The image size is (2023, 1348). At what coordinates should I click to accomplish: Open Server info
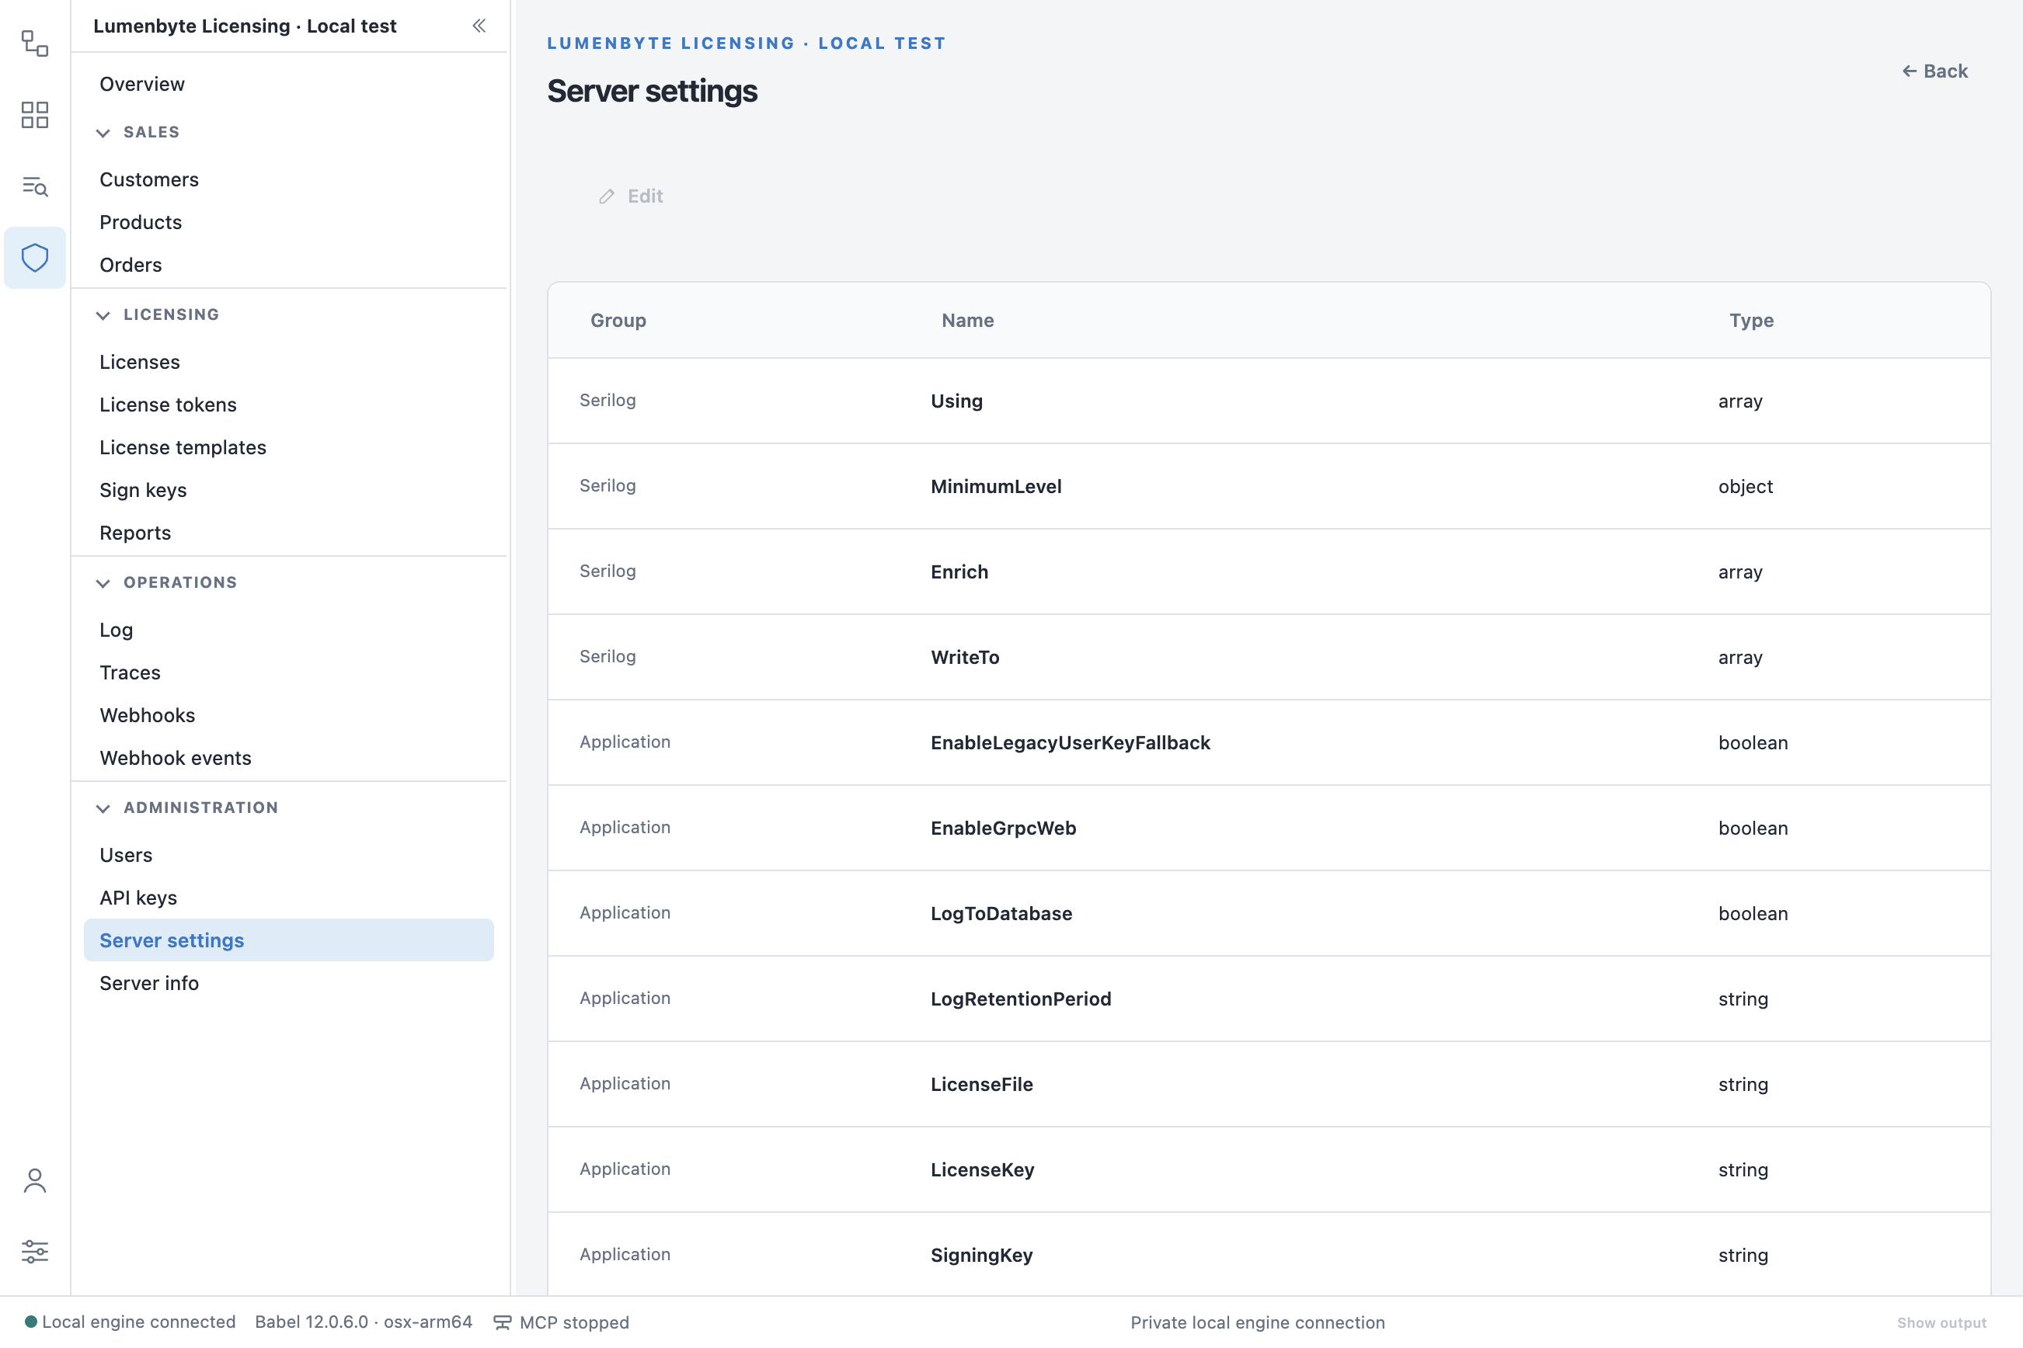[289, 984]
